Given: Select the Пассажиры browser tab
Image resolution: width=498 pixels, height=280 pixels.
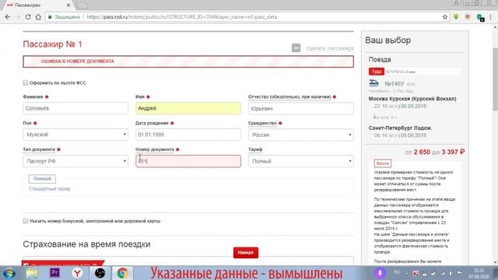Looking at the screenshot, I should pyautogui.click(x=37, y=5).
